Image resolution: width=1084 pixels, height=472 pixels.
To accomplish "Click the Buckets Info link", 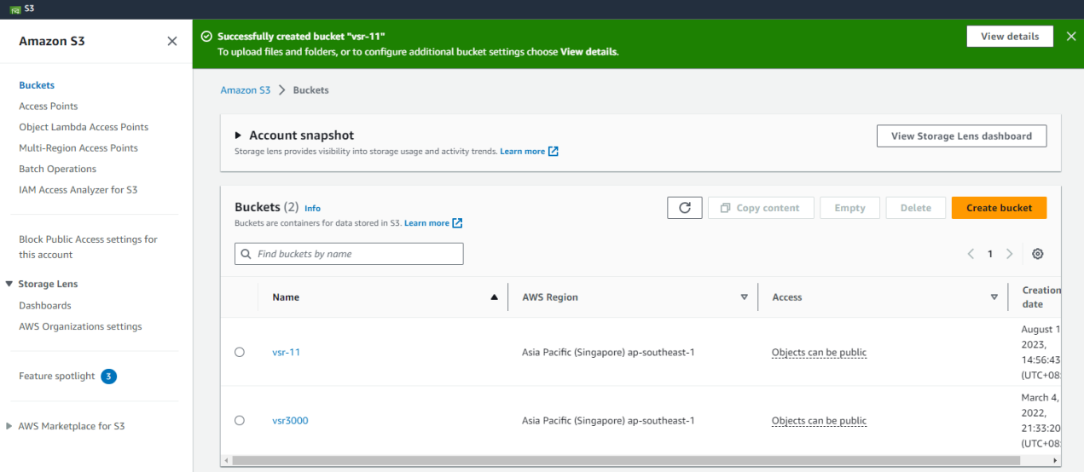I will point(312,208).
